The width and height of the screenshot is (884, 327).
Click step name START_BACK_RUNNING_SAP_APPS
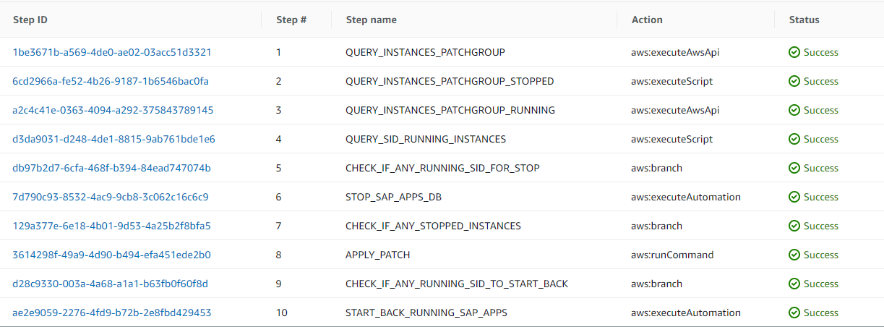[x=426, y=313]
